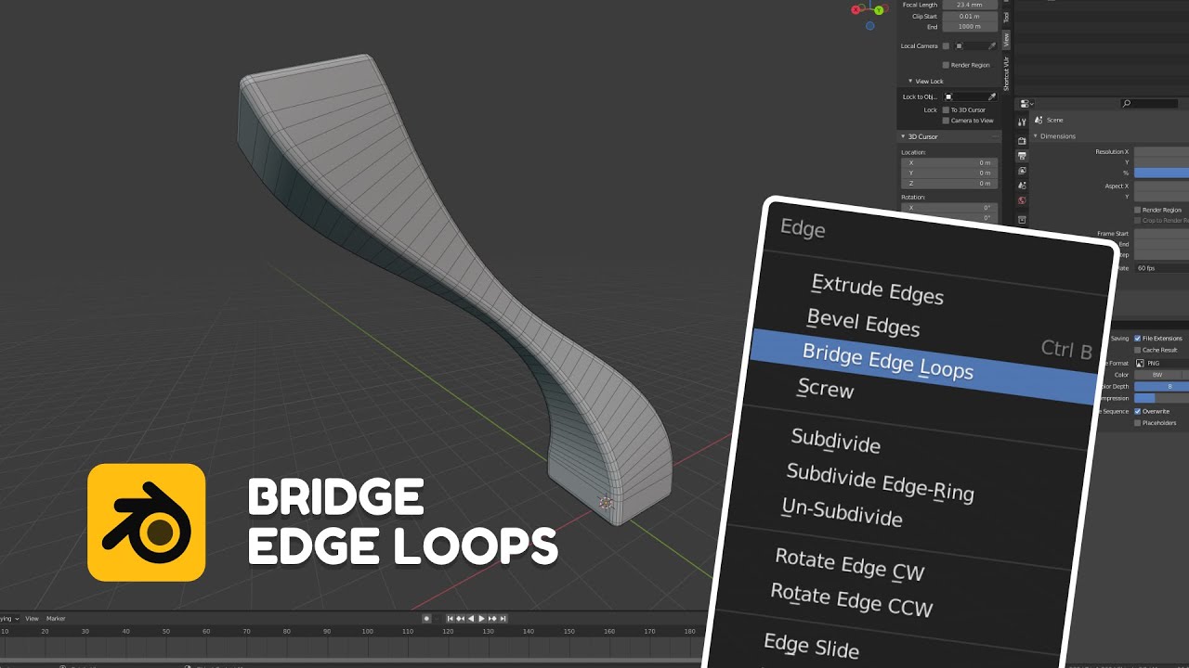Jump to the timeline end frame
The image size is (1189, 668).
point(503,619)
